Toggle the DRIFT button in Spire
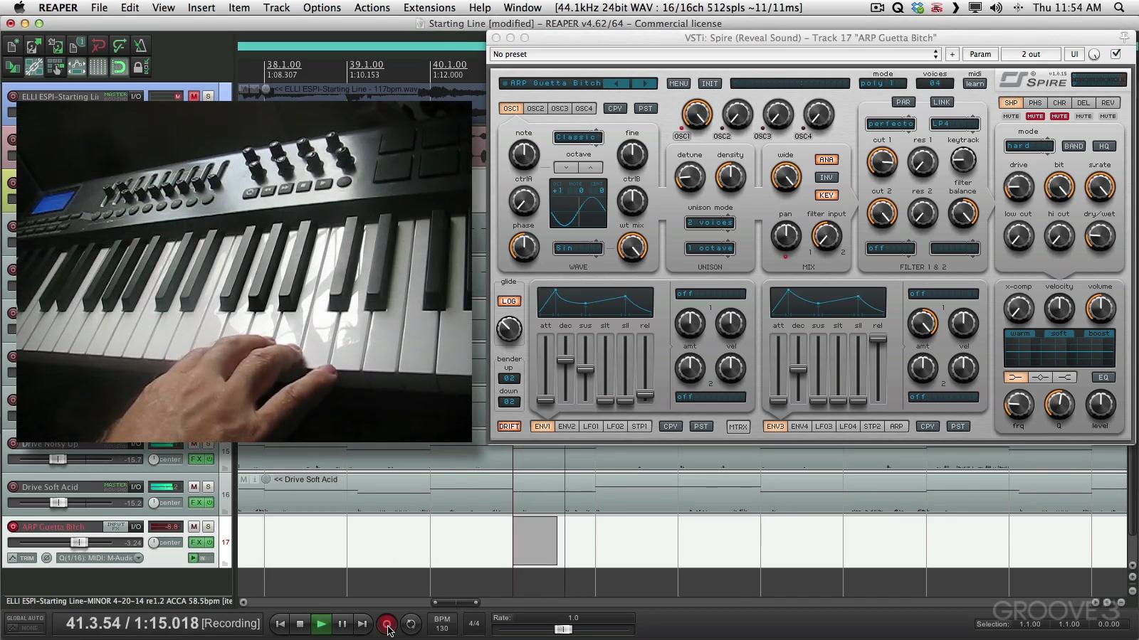This screenshot has height=640, width=1139. (x=509, y=427)
